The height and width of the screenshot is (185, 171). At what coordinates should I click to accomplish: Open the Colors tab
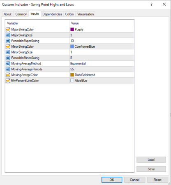tap(69, 14)
